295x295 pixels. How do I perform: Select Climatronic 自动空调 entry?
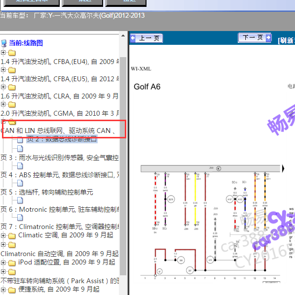click(x=59, y=254)
